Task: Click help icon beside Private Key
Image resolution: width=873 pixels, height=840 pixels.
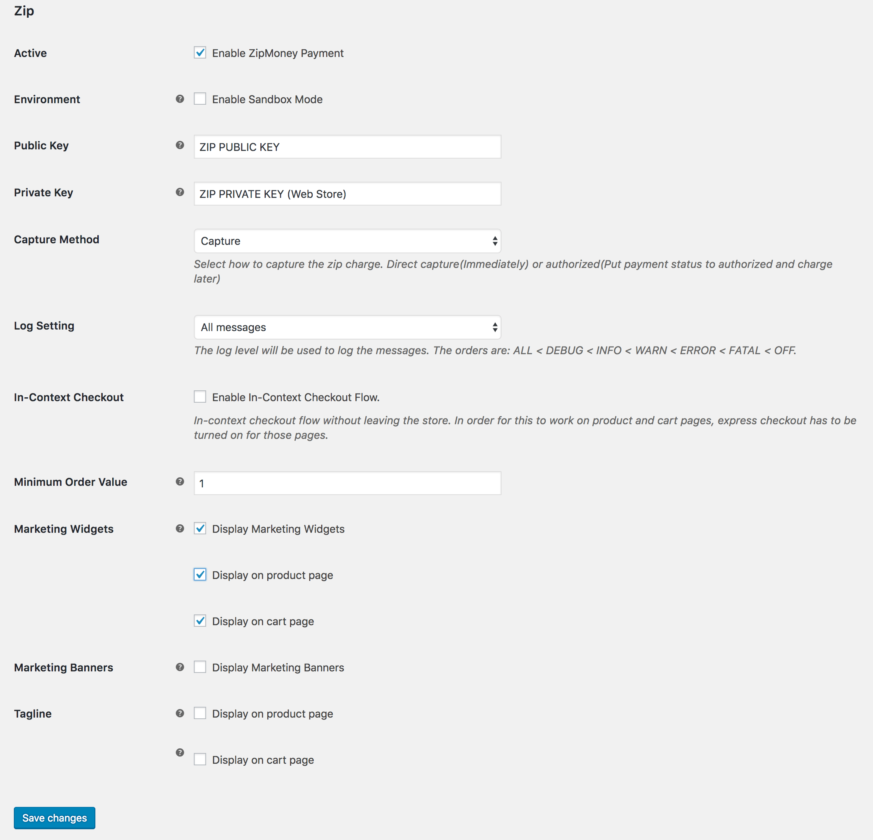Action: (x=180, y=192)
